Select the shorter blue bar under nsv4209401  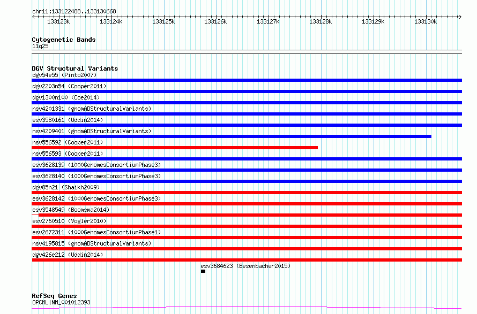coord(232,136)
